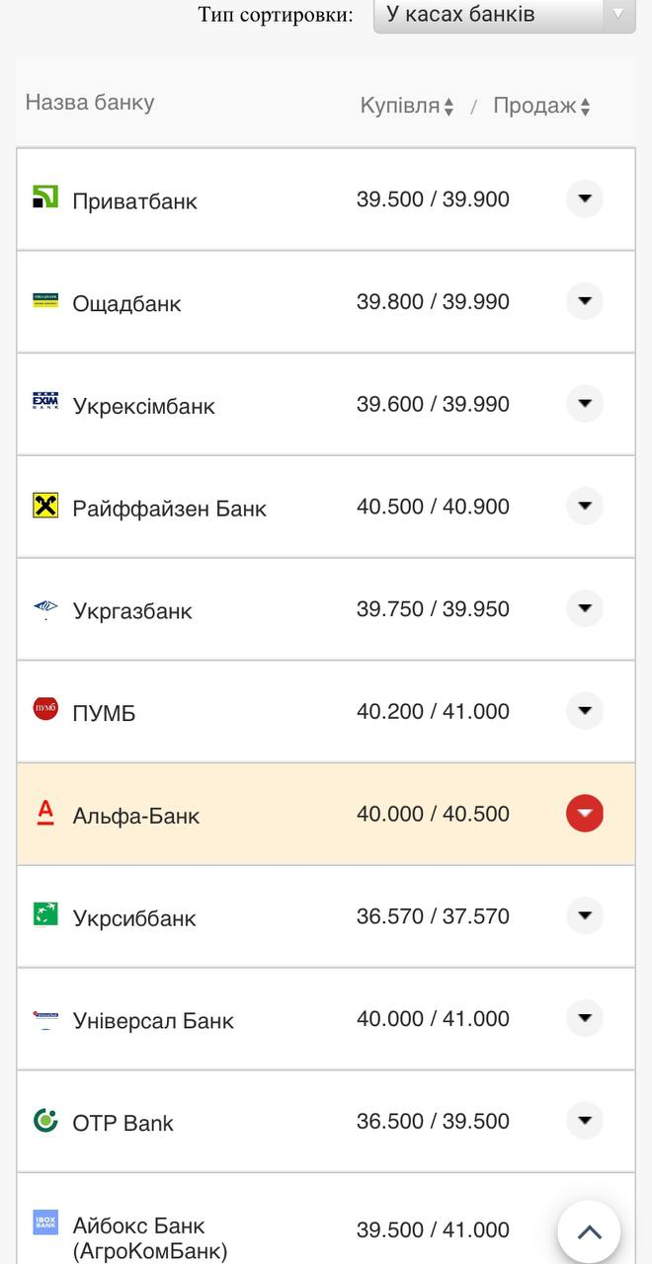Click the Укрексімбанк EXIM logo
This screenshot has height=1264, width=652.
tap(45, 401)
